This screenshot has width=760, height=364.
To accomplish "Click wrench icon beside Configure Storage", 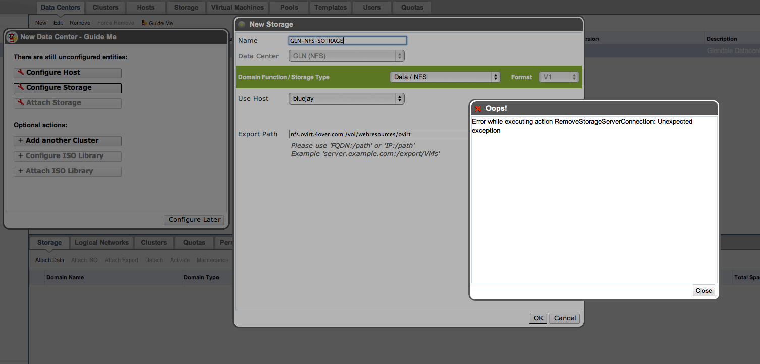I will click(x=21, y=87).
